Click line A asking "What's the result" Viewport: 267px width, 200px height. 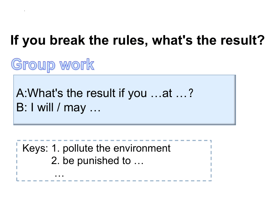point(105,93)
